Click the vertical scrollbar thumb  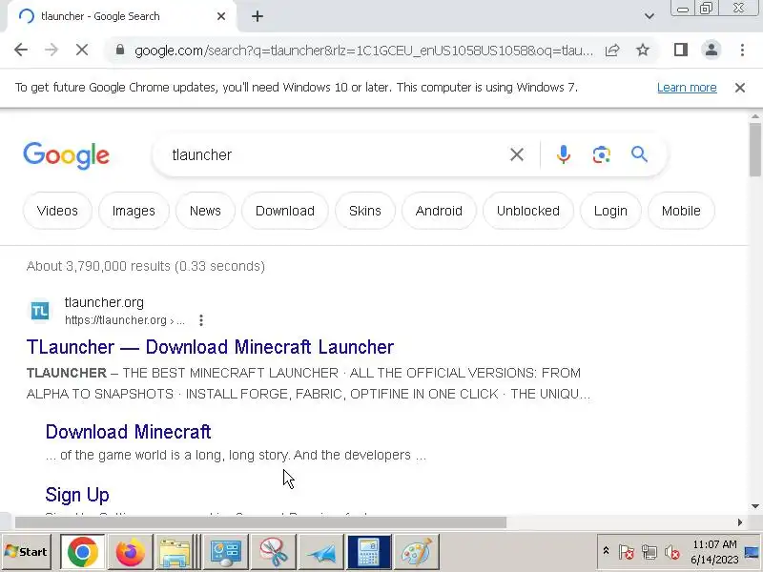(x=755, y=150)
